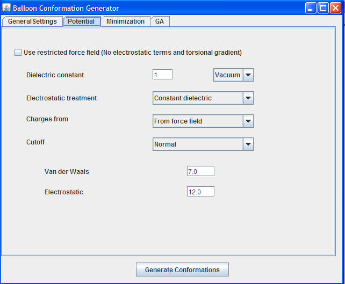Switch to the General Settings tab
This screenshot has width=345, height=284.
click(x=32, y=21)
